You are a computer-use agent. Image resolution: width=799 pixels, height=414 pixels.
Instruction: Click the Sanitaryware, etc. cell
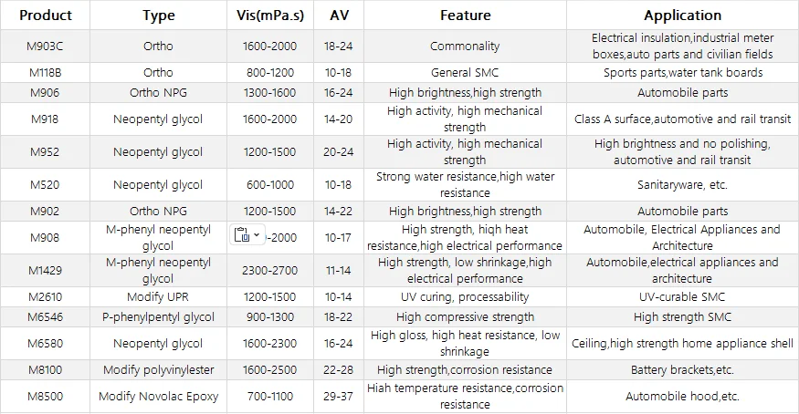[682, 185]
